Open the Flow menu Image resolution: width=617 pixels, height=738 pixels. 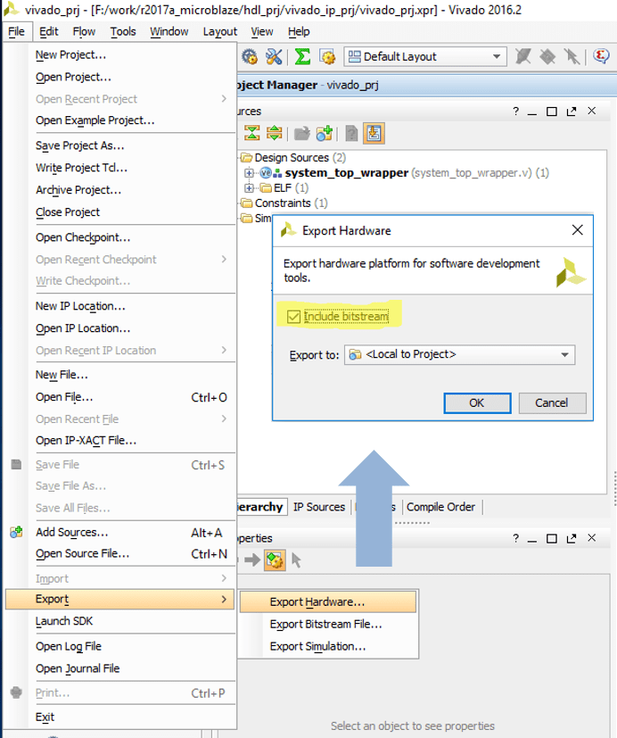84,31
